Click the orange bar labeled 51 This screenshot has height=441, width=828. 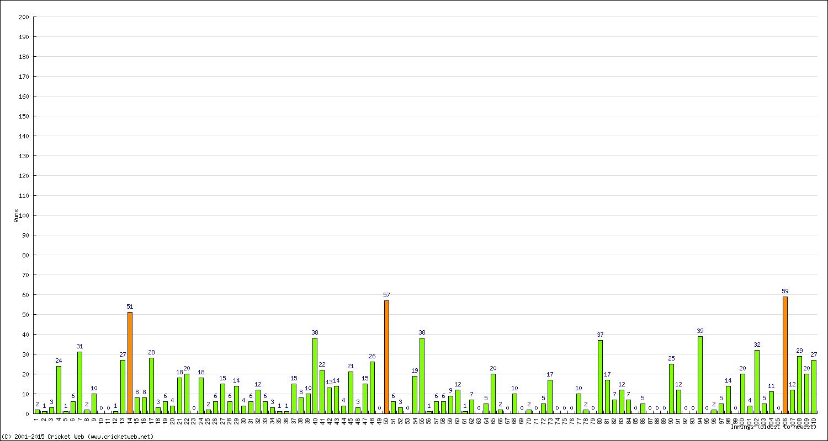point(130,363)
